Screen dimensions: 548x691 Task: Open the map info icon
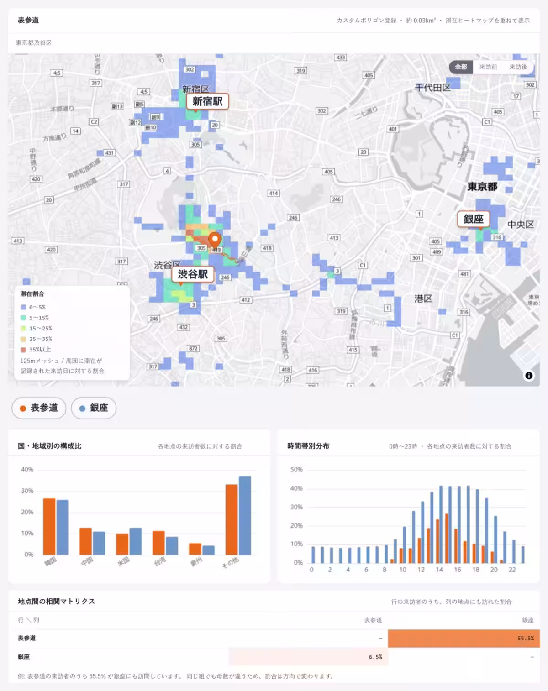coord(529,376)
